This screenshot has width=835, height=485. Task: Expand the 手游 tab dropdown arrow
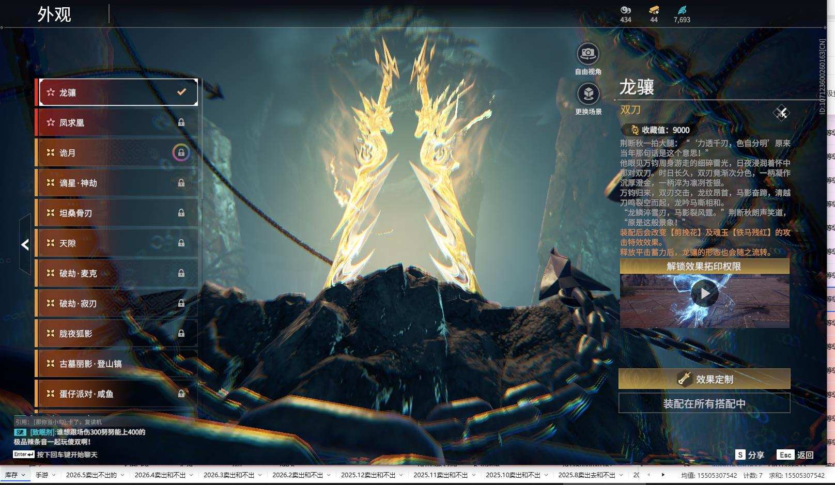[54, 475]
